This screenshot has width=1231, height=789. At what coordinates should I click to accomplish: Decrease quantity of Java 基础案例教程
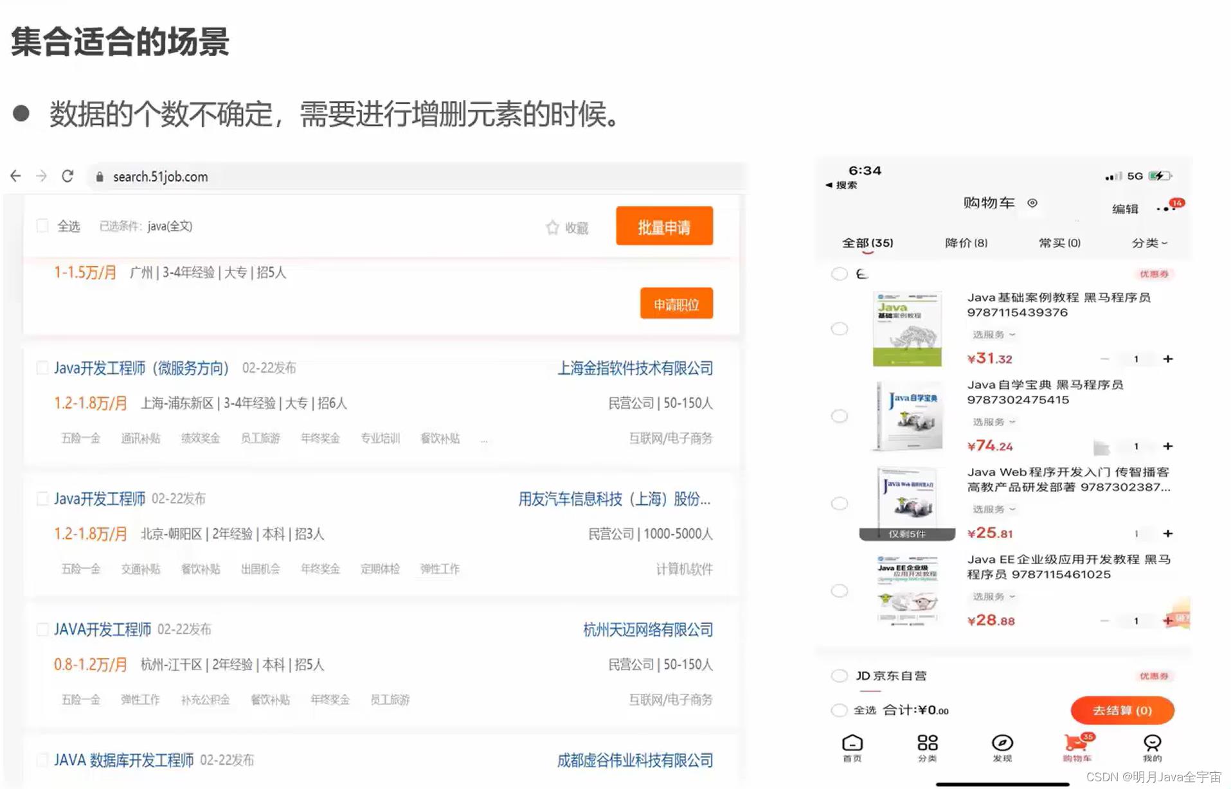pos(1104,359)
